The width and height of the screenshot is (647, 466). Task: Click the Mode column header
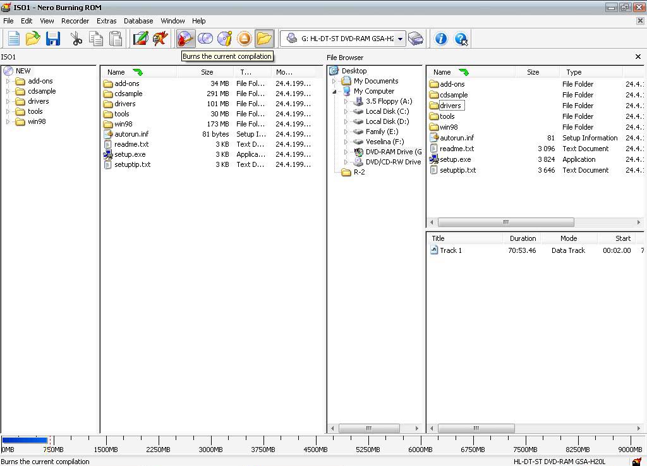coord(569,238)
